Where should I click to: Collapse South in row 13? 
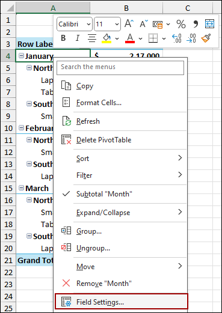(x=29, y=163)
